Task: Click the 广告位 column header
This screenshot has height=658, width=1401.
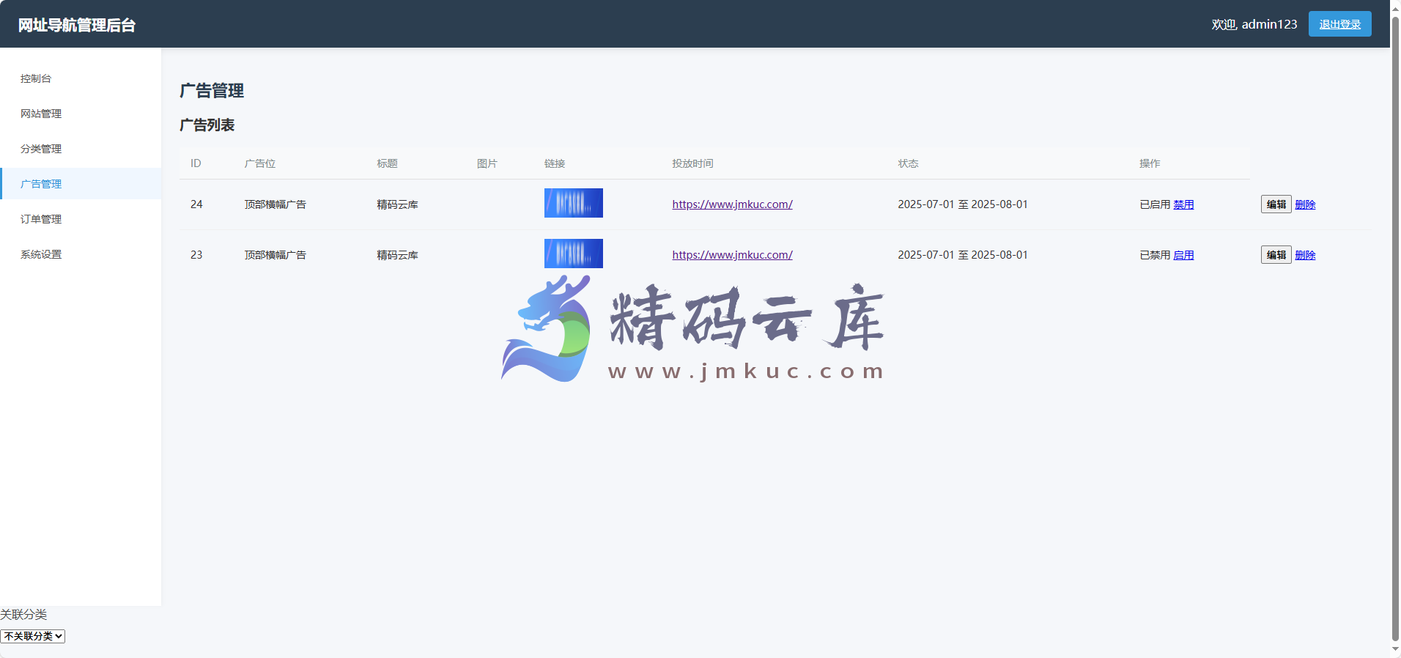Action: [260, 163]
